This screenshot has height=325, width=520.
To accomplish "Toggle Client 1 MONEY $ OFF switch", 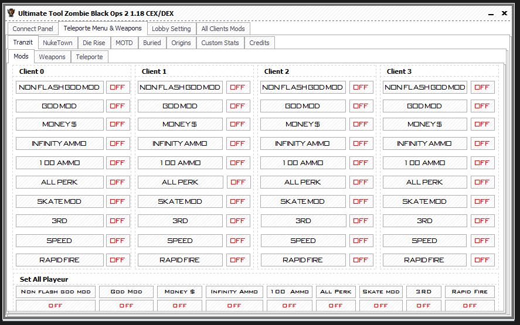I will [x=238, y=124].
